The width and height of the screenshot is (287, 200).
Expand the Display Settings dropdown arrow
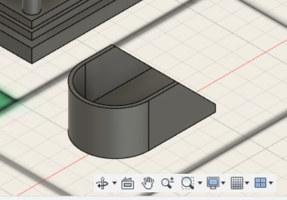223,183
